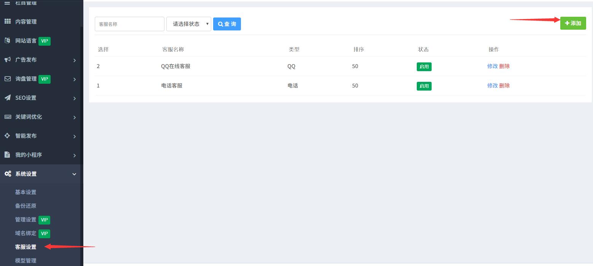Collapse the 系统设置 submenu chevron
The image size is (593, 266).
(x=74, y=174)
